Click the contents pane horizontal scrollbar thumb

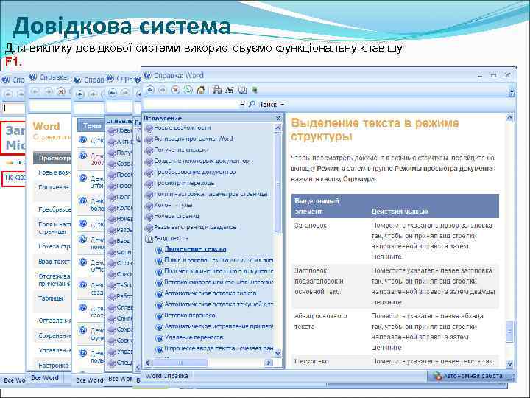pos(180,363)
